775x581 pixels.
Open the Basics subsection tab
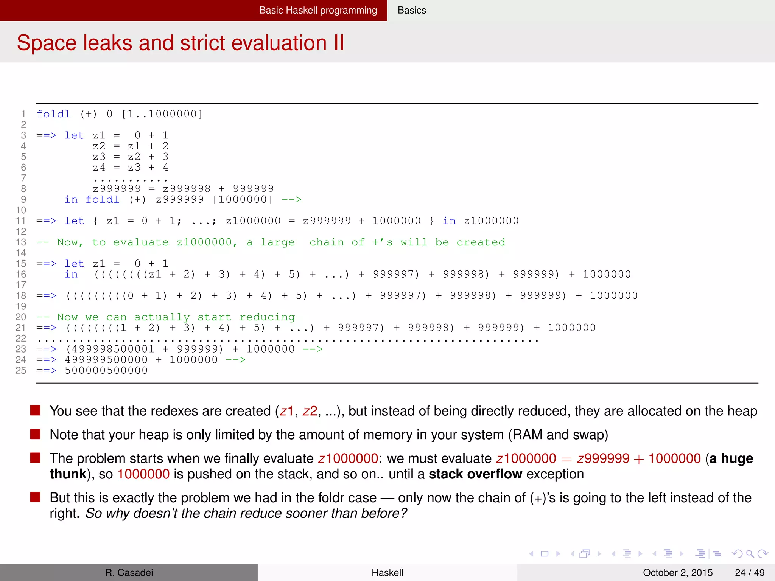[x=412, y=10]
